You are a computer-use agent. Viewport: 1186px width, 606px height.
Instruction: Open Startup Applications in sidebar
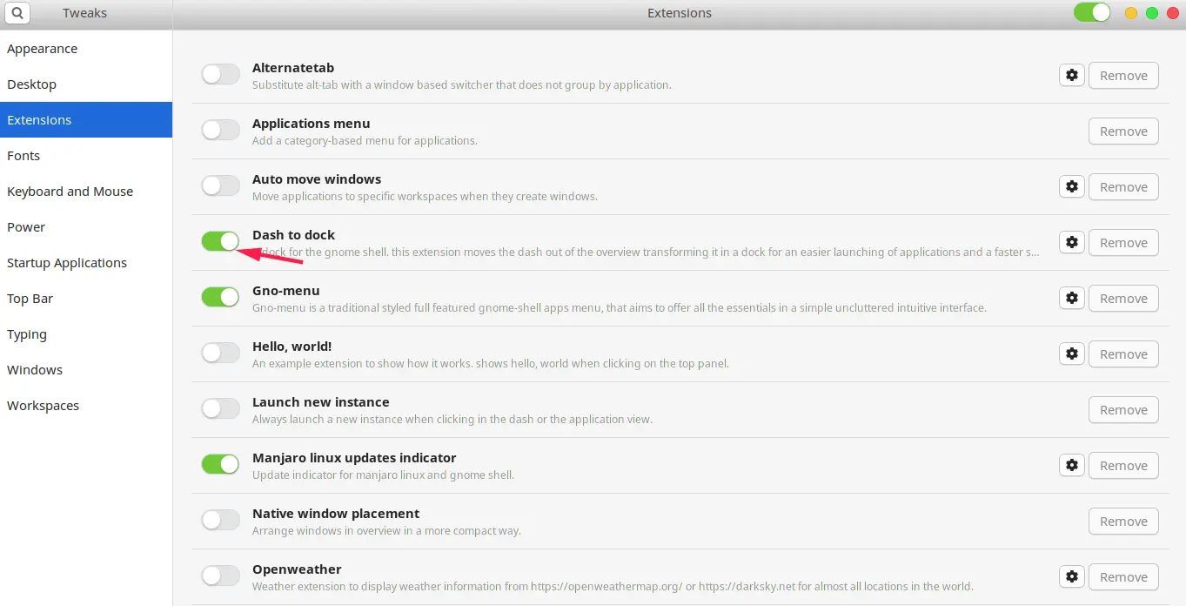coord(86,263)
